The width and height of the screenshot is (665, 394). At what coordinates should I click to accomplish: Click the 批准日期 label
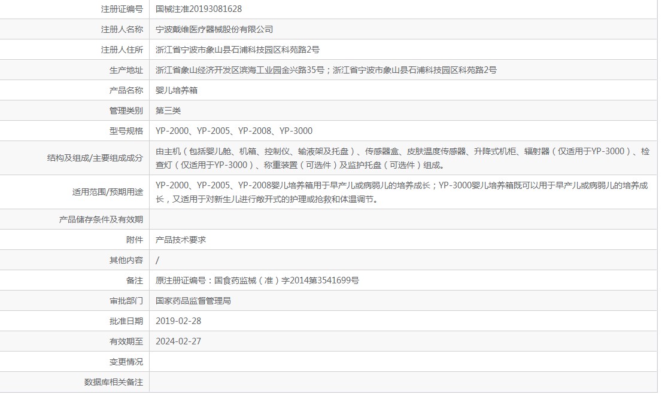pyautogui.click(x=126, y=321)
